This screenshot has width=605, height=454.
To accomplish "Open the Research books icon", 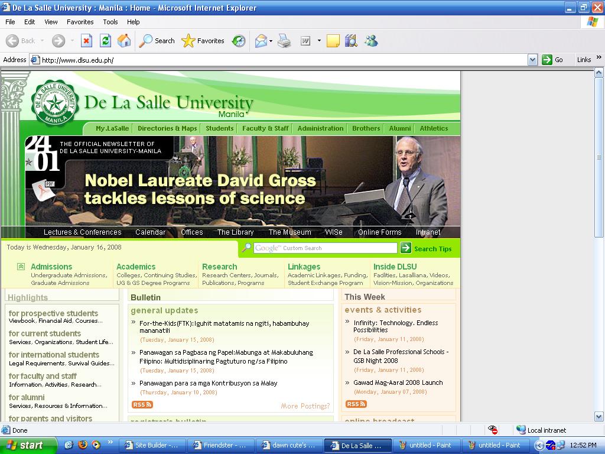I will click(351, 41).
